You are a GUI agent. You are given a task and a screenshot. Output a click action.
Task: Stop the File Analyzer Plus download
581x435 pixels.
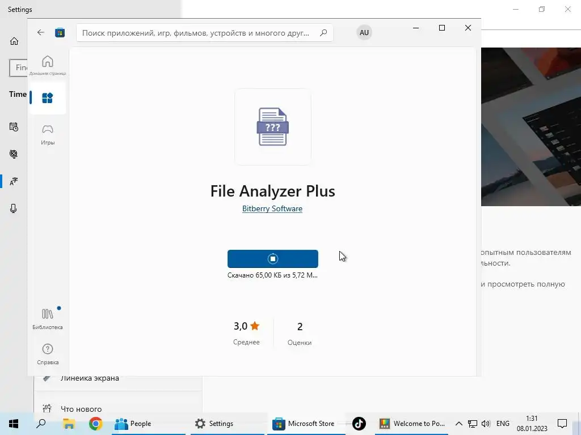273,258
